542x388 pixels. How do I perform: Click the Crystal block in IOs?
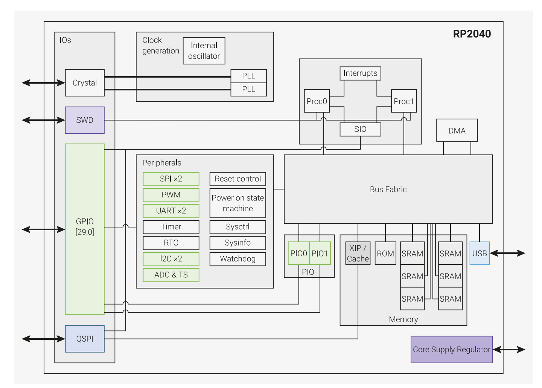(x=85, y=83)
